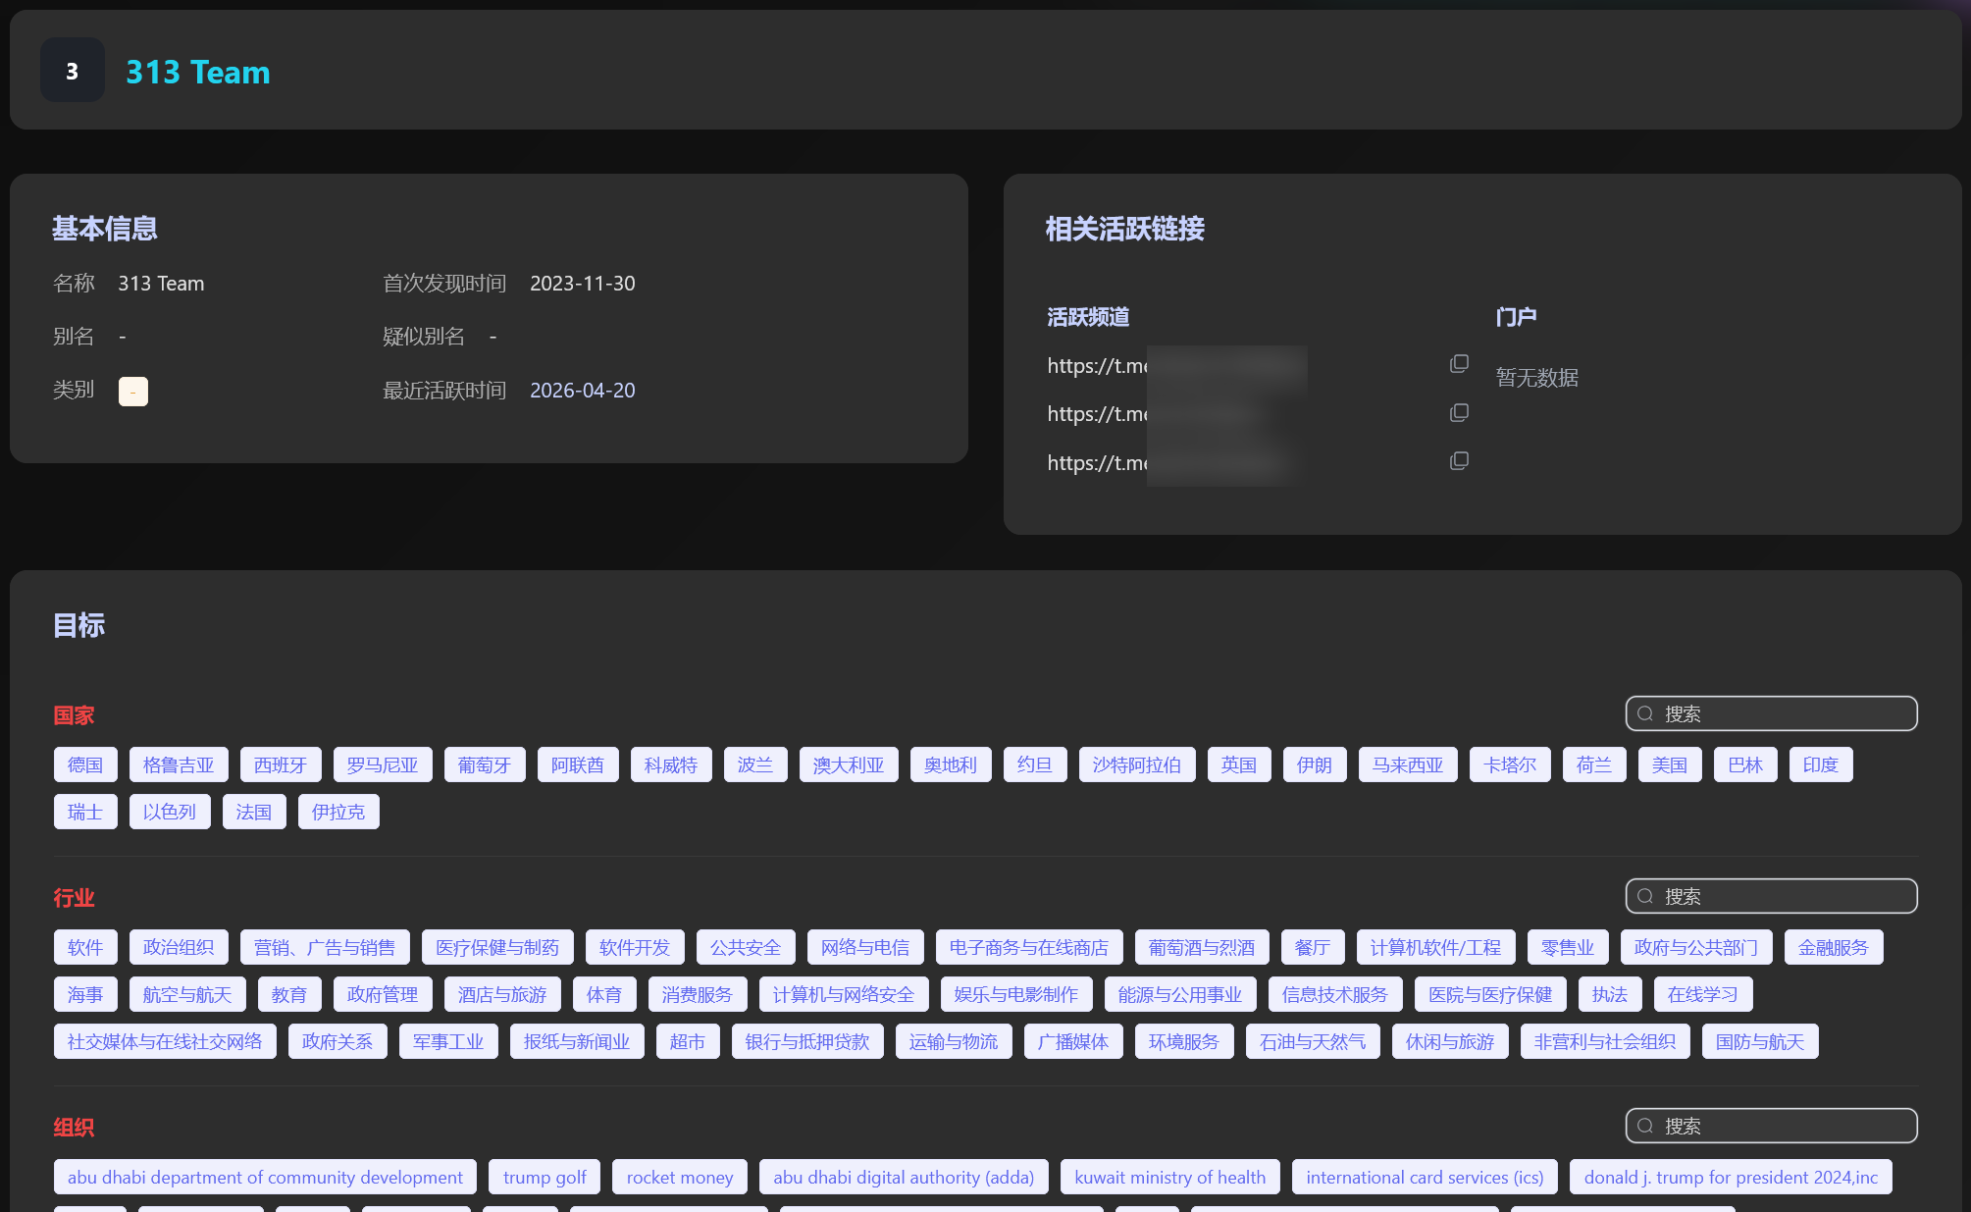Select the 国防与航天 industry tag
This screenshot has height=1212, width=1971.
coord(1759,1041)
